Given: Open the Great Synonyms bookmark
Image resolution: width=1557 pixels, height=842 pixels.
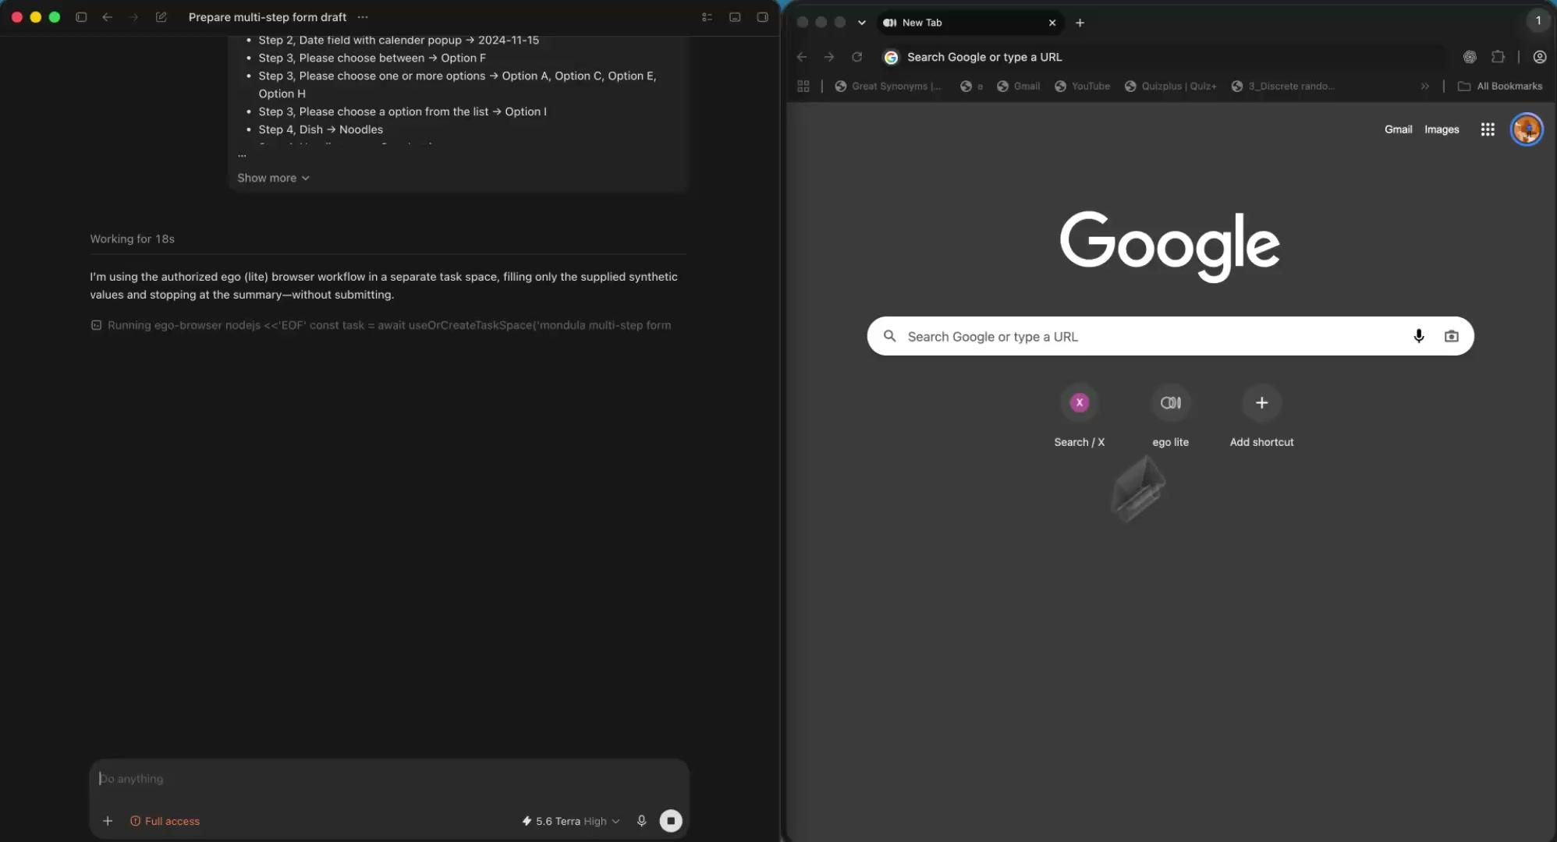Looking at the screenshot, I should coord(888,87).
